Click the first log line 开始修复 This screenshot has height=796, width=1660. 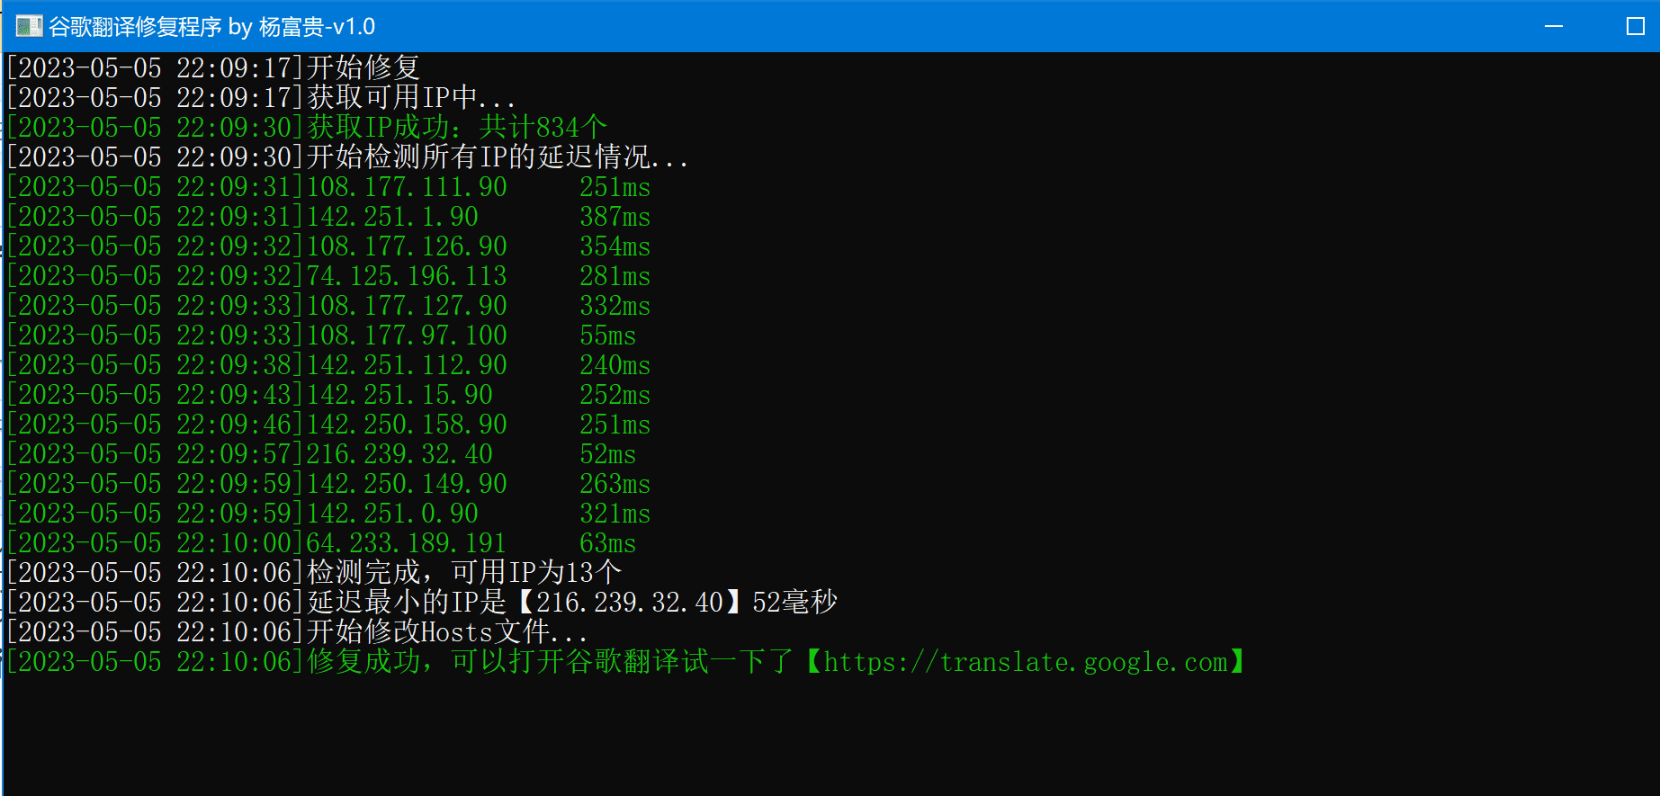[x=212, y=68]
